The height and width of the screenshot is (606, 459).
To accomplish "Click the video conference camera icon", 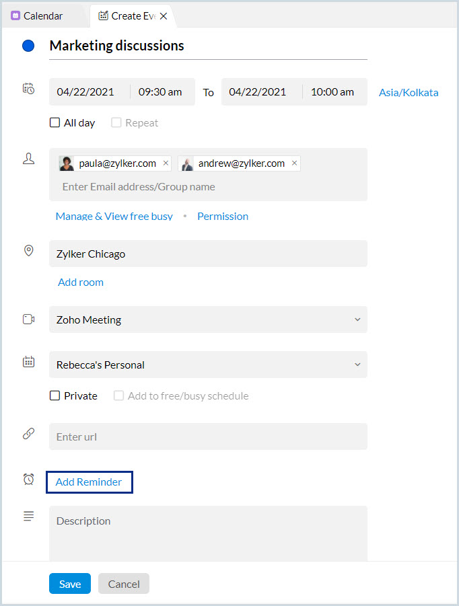I will 28,319.
